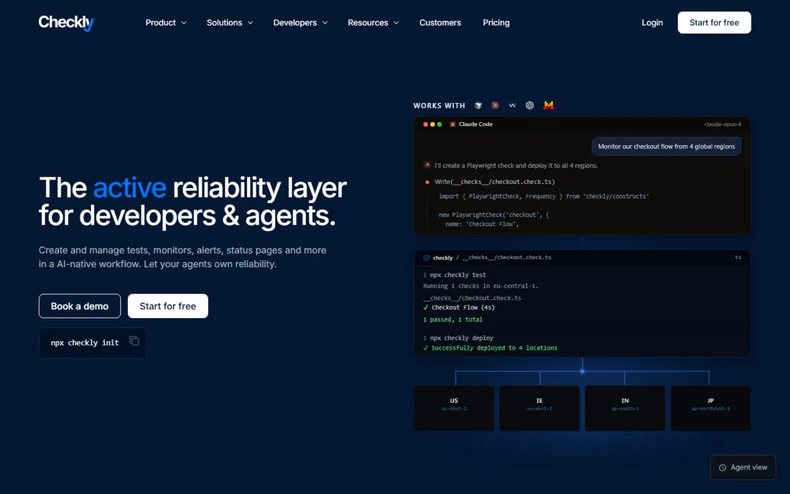The image size is (790, 494).
Task: Click the "WORKS WITH" label
Action: click(x=439, y=106)
